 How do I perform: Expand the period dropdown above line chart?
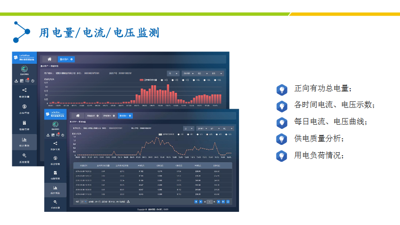pos(188,128)
